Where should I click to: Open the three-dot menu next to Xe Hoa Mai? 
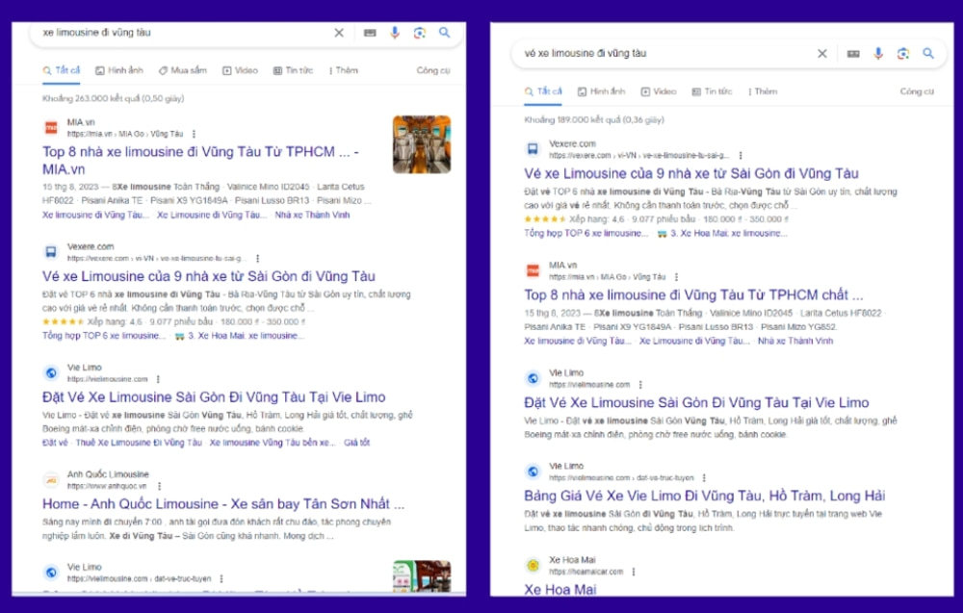634,572
